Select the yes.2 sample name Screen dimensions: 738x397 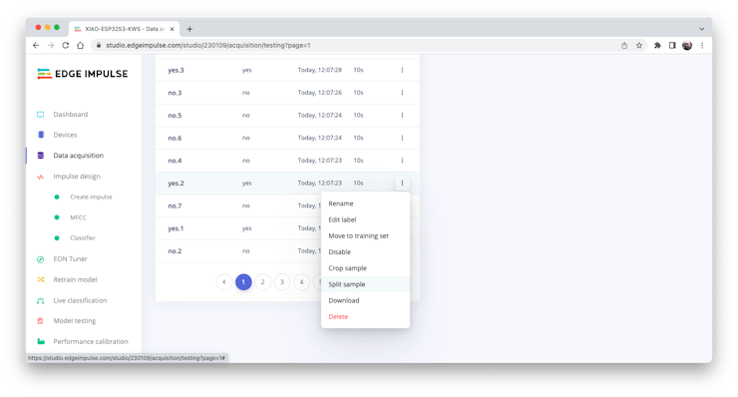pos(176,184)
